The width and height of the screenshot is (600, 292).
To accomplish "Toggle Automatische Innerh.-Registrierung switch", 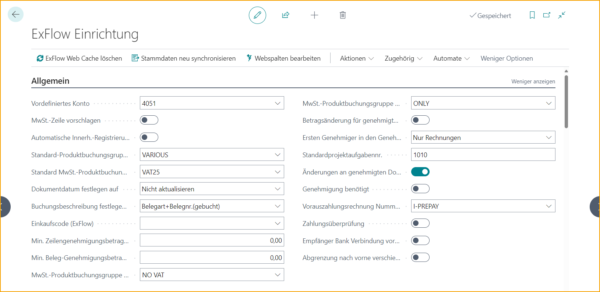I will pyautogui.click(x=149, y=137).
